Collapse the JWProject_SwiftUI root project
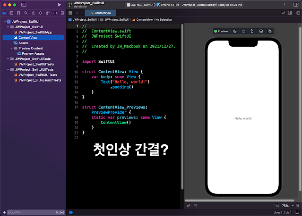Screen dimensions: 302x216 [4, 22]
